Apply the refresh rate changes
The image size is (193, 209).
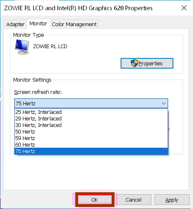click(172, 200)
